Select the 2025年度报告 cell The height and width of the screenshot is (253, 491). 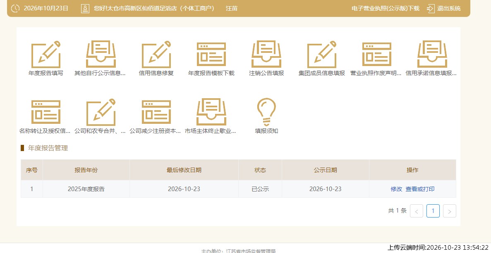(x=86, y=189)
